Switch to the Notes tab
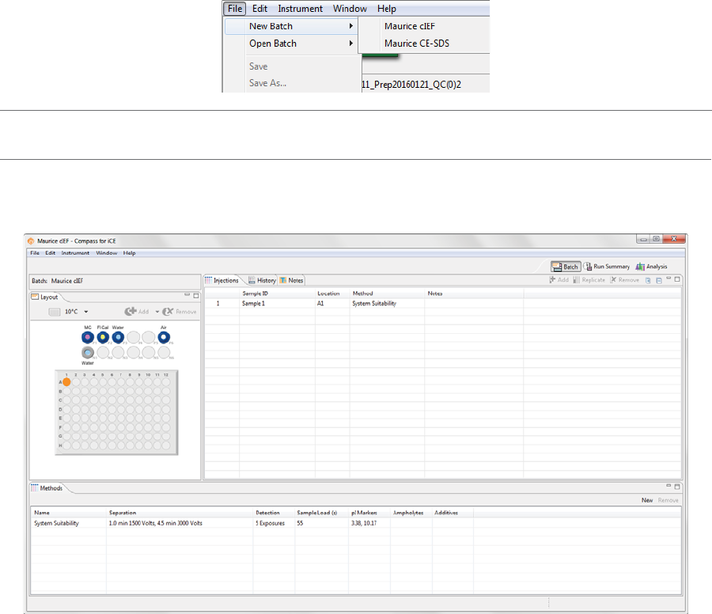Image resolution: width=712 pixels, height=614 pixels. [x=291, y=280]
